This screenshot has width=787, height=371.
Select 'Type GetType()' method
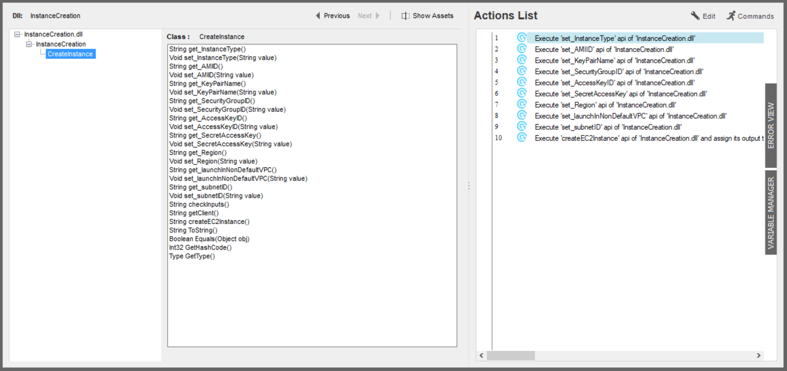click(192, 256)
